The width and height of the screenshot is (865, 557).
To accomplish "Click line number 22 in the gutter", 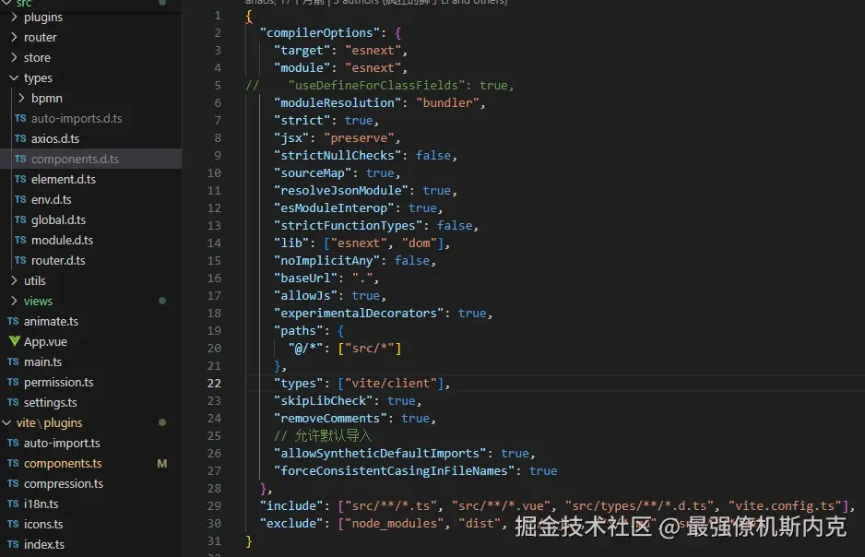I will coord(214,383).
